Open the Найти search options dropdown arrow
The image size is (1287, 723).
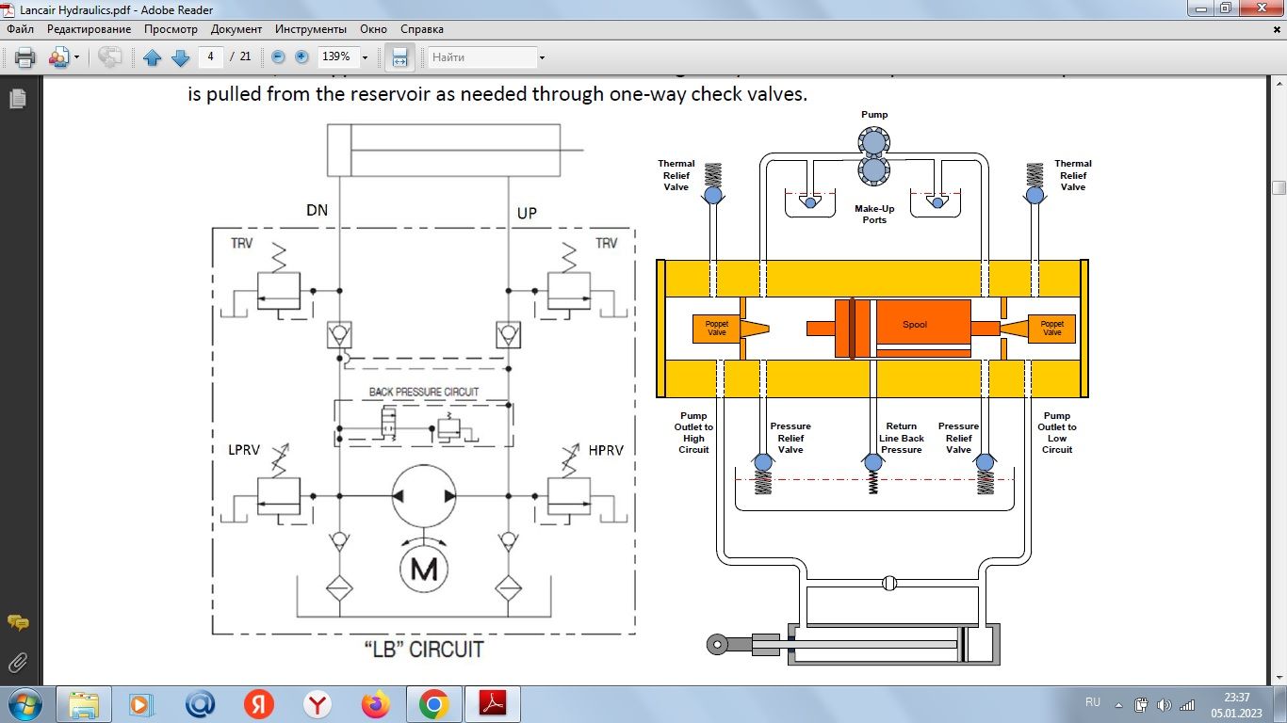point(542,57)
